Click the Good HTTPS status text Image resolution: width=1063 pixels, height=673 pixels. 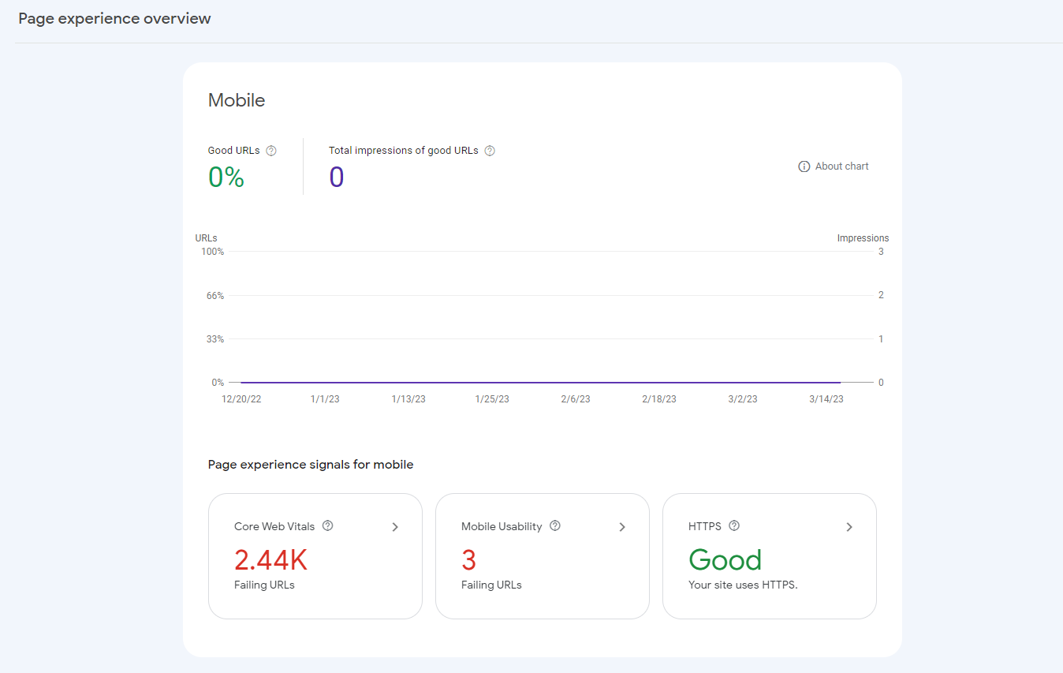coord(725,559)
